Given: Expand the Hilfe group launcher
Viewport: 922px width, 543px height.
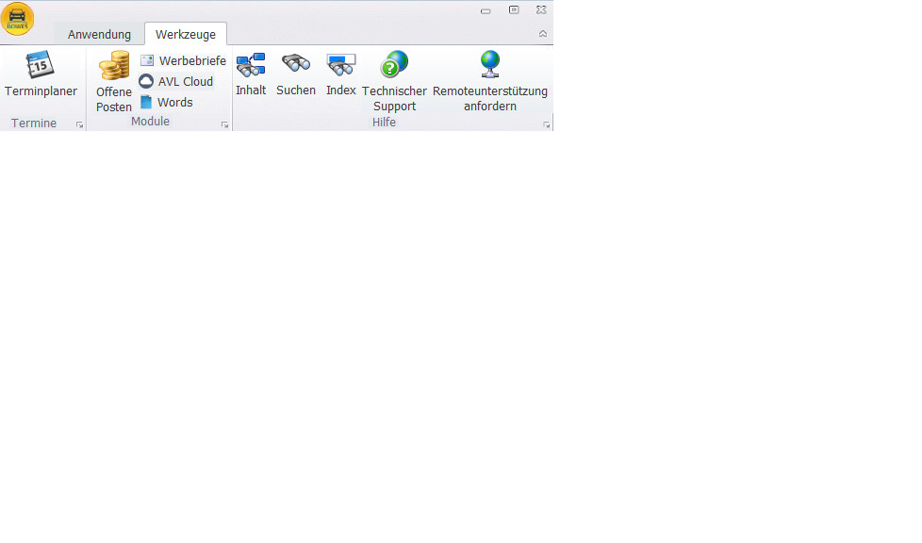Looking at the screenshot, I should click(546, 124).
